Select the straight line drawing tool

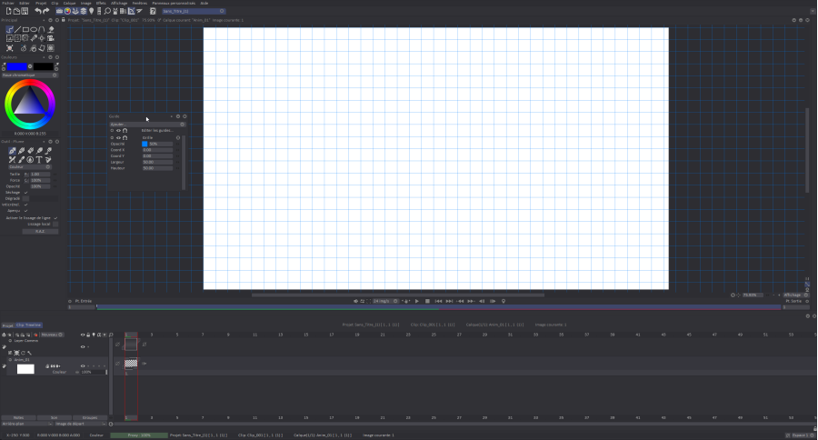click(18, 30)
